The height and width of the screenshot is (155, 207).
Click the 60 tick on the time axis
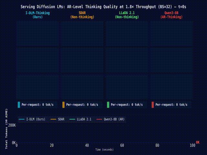point(122,145)
